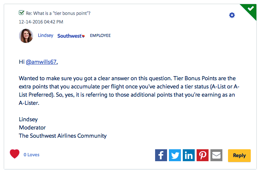Image resolution: width=262 pixels, height=175 pixels.
Task: Share this post on Twitter
Action: [x=175, y=155]
